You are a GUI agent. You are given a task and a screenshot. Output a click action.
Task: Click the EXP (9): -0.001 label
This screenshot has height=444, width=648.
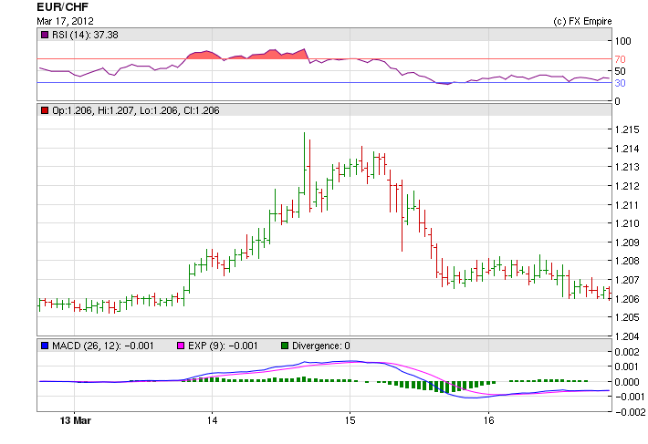pyautogui.click(x=223, y=346)
